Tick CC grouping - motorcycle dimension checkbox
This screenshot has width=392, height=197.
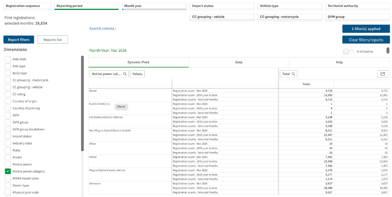[x=8, y=80]
